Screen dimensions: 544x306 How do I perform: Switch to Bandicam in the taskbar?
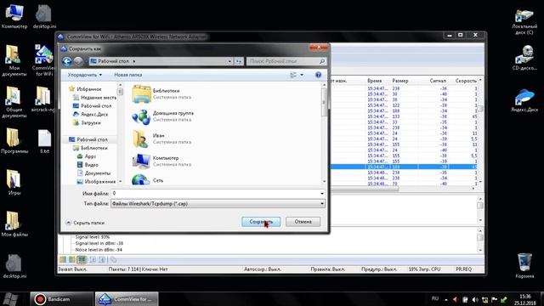(61, 299)
